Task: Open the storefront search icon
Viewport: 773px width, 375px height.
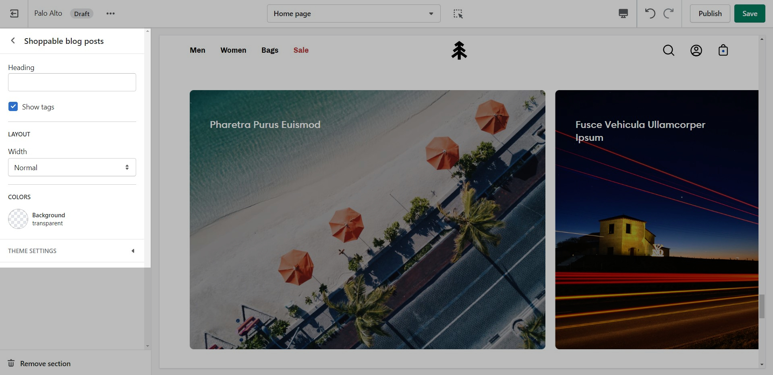Action: point(668,50)
